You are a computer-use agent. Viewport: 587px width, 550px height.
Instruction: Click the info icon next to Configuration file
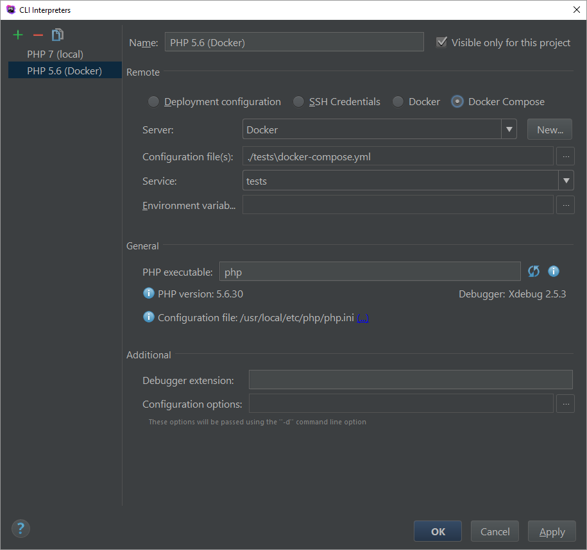pos(149,317)
